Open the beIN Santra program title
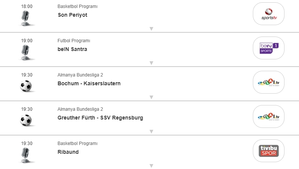Screen dimensions: 299x169 tap(72, 49)
